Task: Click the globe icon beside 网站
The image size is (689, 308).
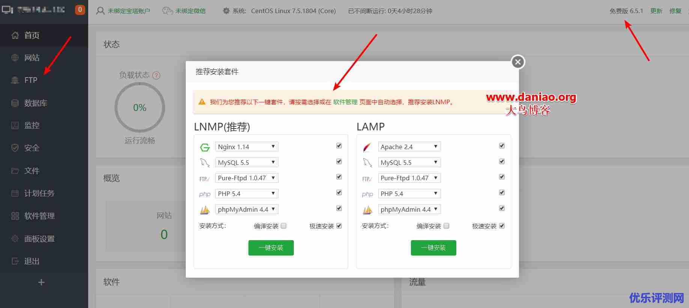Action: click(15, 58)
